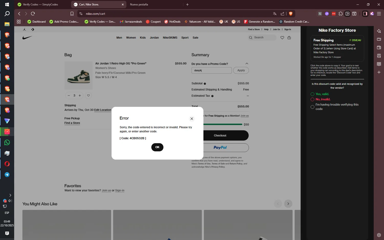The height and width of the screenshot is (240, 384).
Task: Click the Nike swoosh logo
Action: pos(27,38)
